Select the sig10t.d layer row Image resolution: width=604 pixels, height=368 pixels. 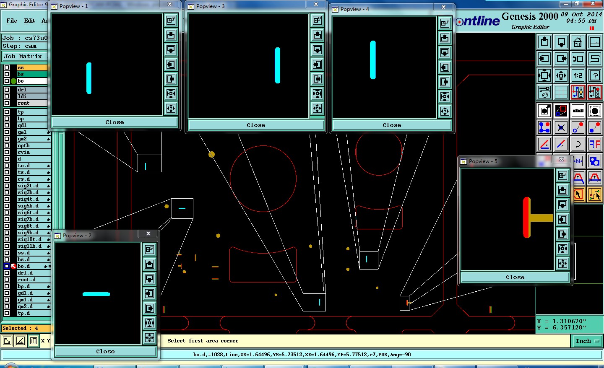[34, 239]
